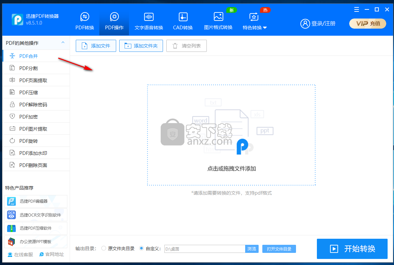Open the PDF转换 tab
The image size is (394, 265).
[85, 21]
